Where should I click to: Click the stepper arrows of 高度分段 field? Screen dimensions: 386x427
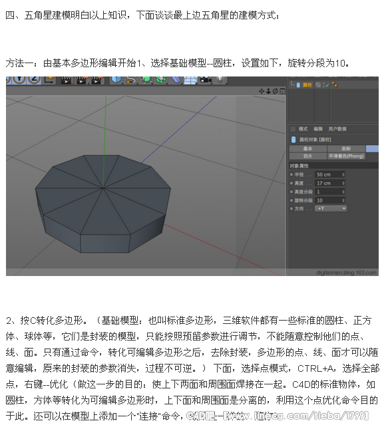(x=343, y=192)
